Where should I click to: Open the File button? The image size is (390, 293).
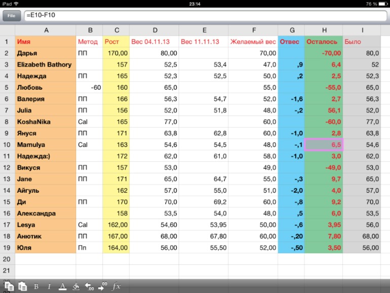pos(12,16)
